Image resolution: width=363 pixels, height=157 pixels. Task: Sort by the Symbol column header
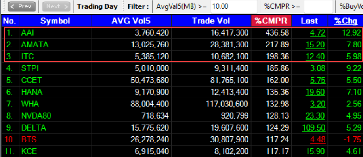pyautogui.click(x=55, y=21)
